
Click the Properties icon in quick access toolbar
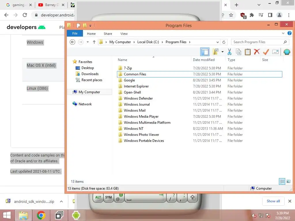point(78,25)
